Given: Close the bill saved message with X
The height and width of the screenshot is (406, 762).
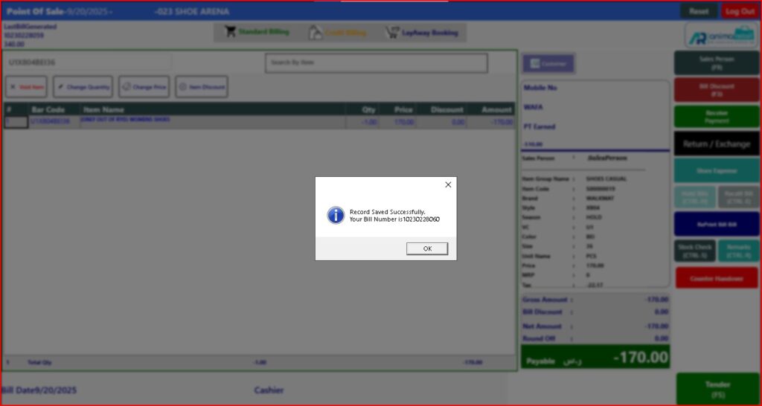Looking at the screenshot, I should (x=448, y=184).
